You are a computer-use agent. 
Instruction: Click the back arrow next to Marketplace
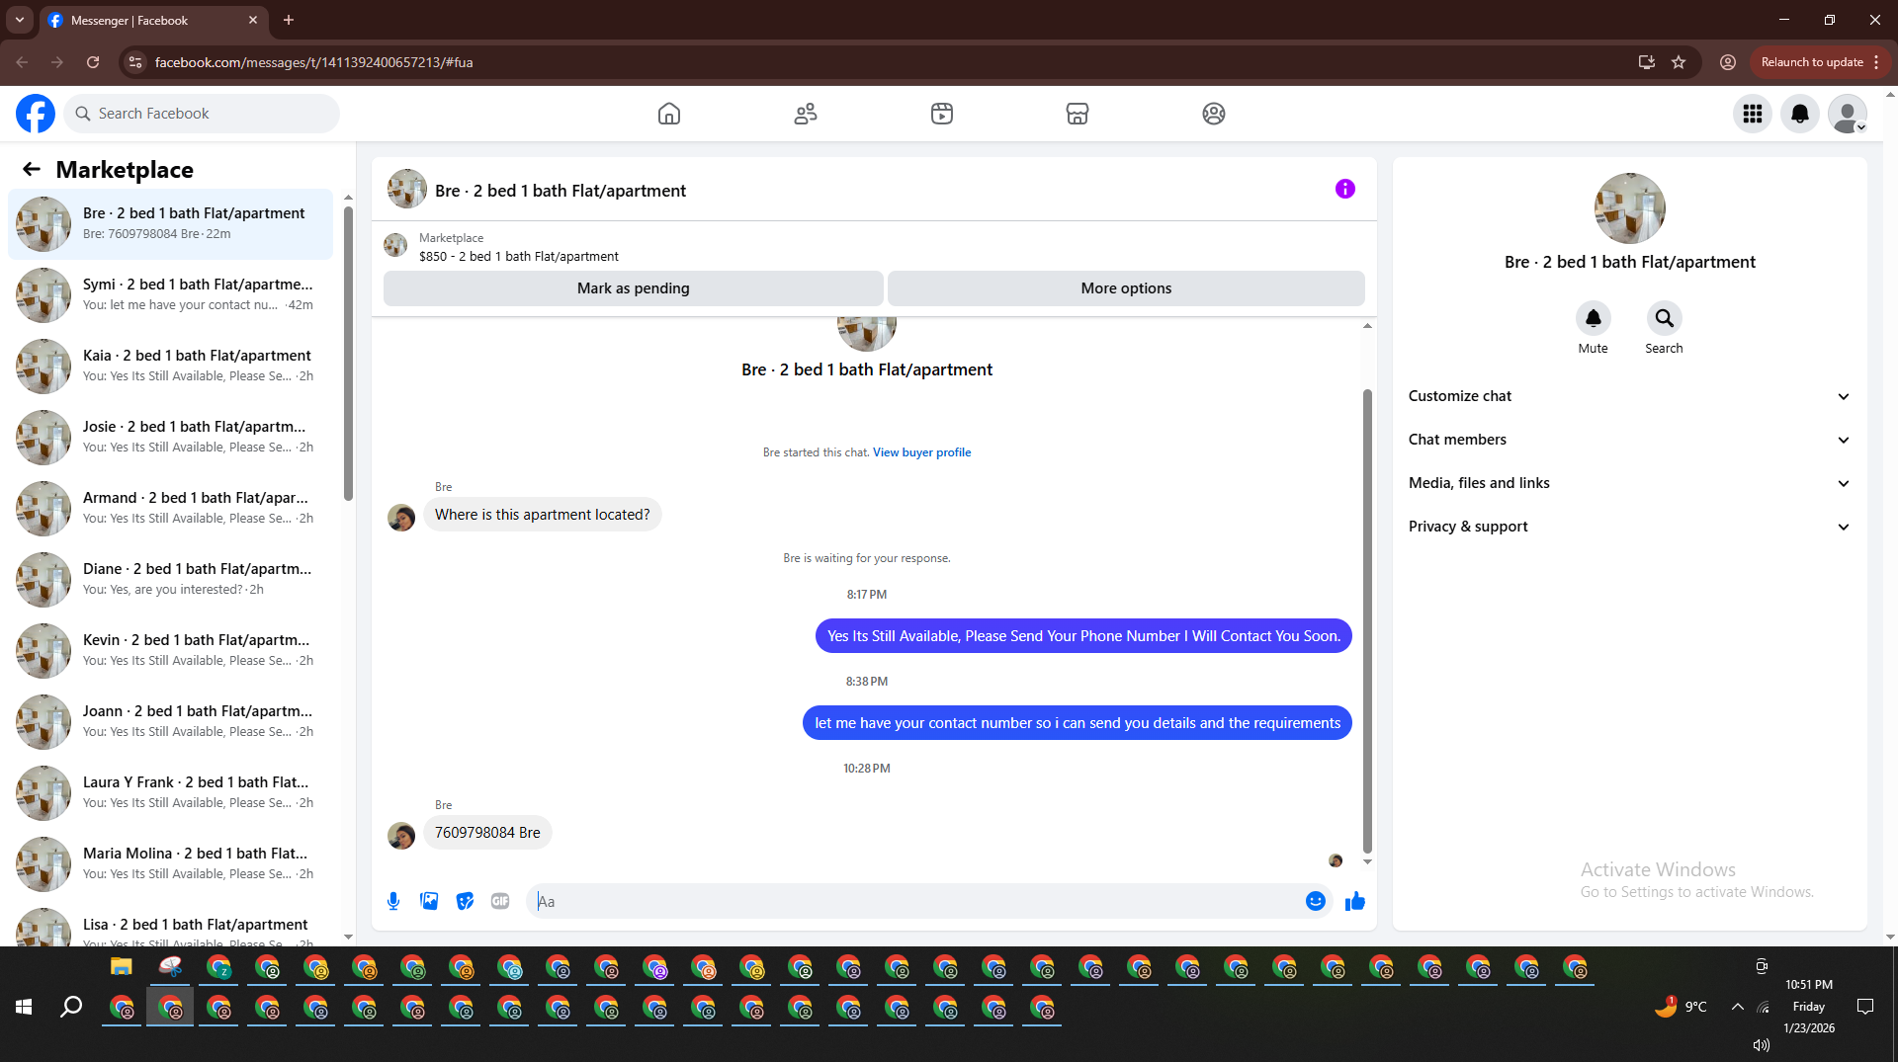(32, 169)
